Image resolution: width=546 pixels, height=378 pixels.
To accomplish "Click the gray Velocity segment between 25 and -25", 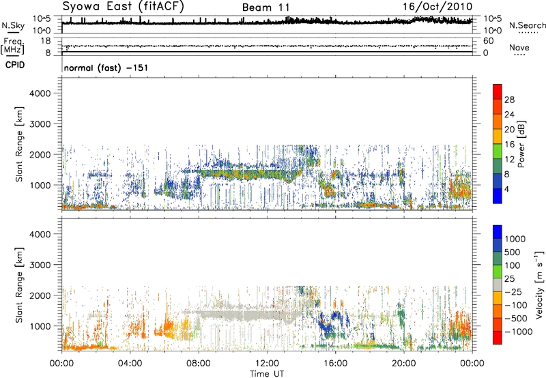I will 498,285.
